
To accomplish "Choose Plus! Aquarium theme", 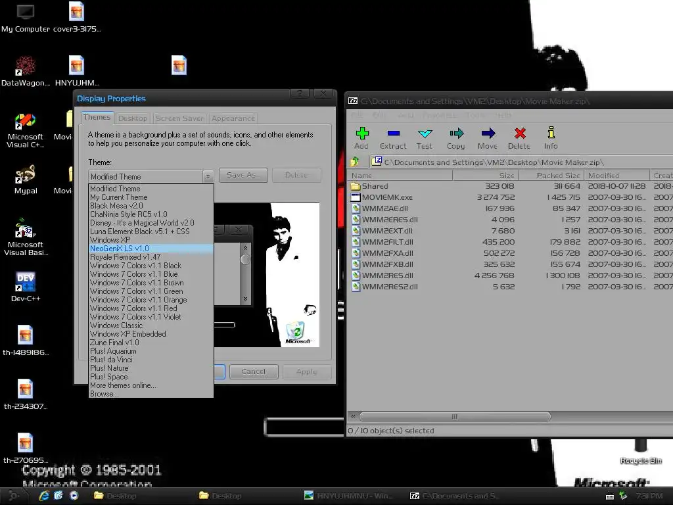I will point(151,351).
